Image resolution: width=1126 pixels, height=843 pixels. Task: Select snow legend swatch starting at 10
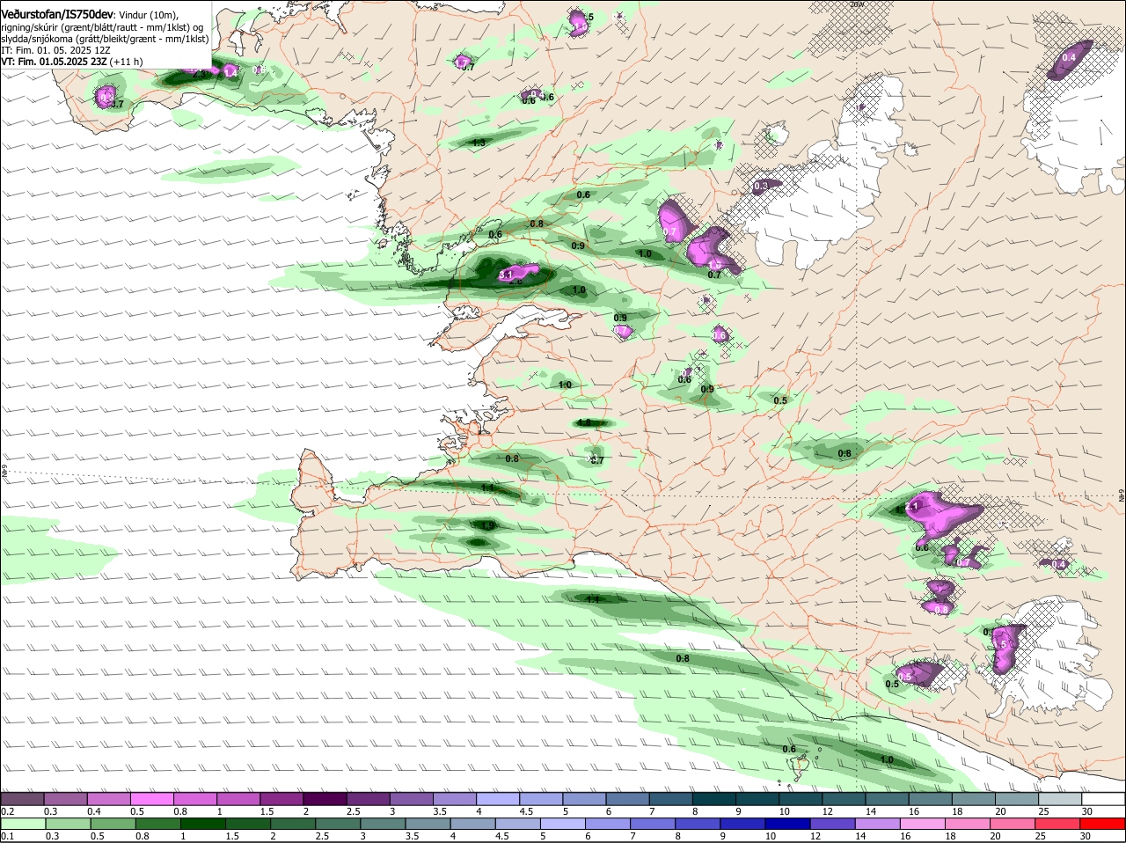(x=801, y=799)
